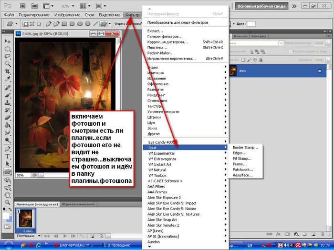Choose Rectangle shape in options bar
Image resolution: width=334 pixels, height=250 pixels.
tap(64, 24)
